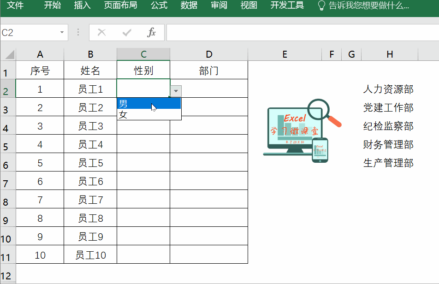Click the formula bar cancel X icon

click(102, 32)
